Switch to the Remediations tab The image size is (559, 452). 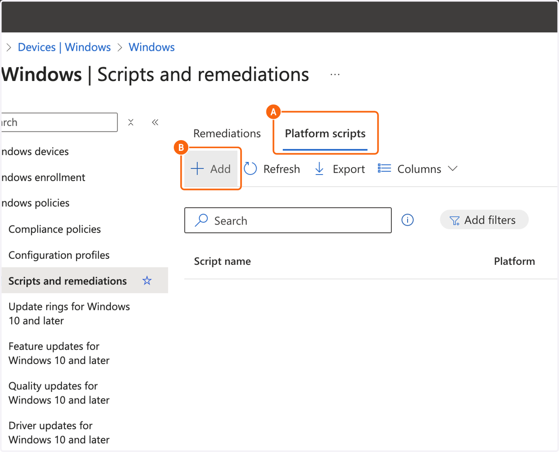point(227,134)
